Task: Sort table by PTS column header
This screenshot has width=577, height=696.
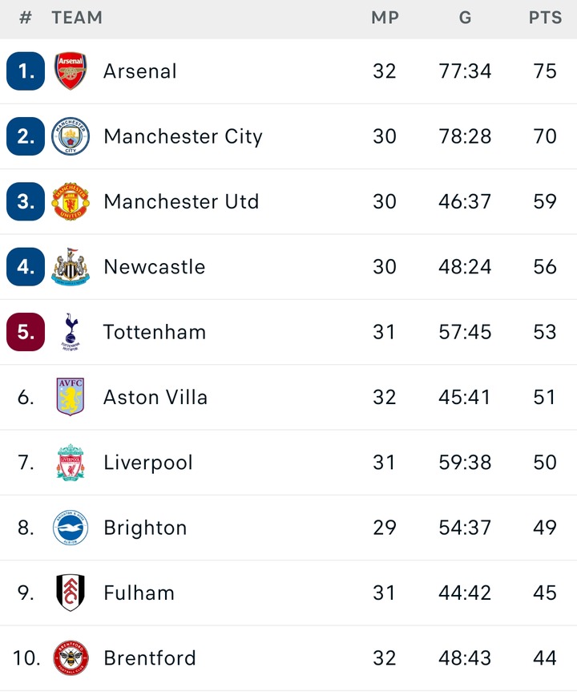Action: tap(545, 18)
